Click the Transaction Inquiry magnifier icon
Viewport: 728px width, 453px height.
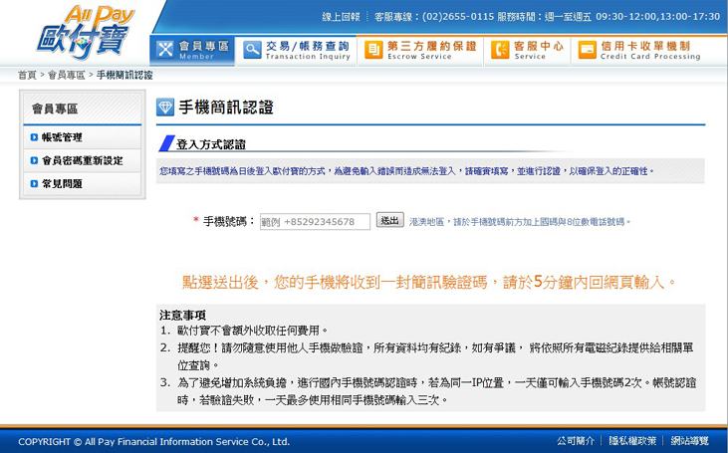[251, 50]
